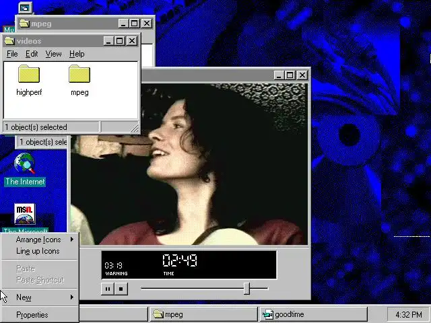This screenshot has height=323, width=431.
Task: Expand the Arrange Icons submenu
Action: 40,240
